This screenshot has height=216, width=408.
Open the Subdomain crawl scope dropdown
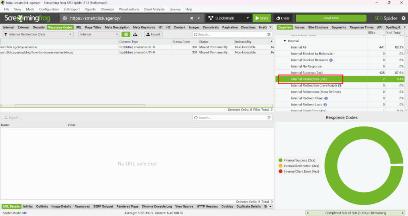(229, 18)
